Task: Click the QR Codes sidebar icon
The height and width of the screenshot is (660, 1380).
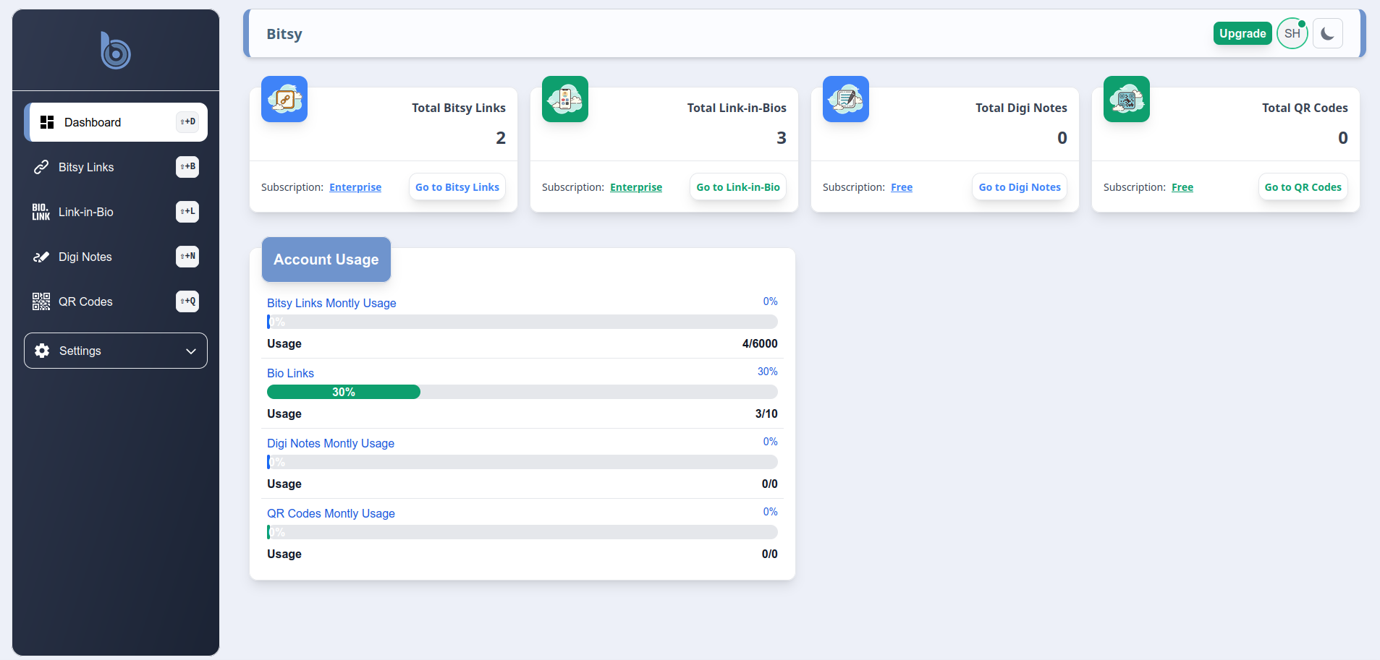Action: [41, 301]
